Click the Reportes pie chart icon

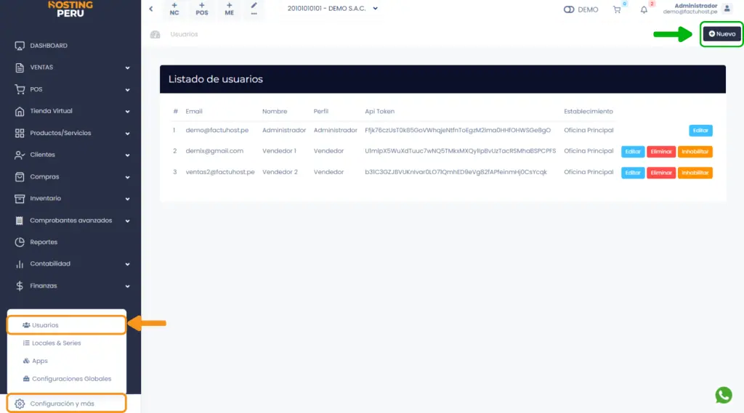pyautogui.click(x=20, y=242)
